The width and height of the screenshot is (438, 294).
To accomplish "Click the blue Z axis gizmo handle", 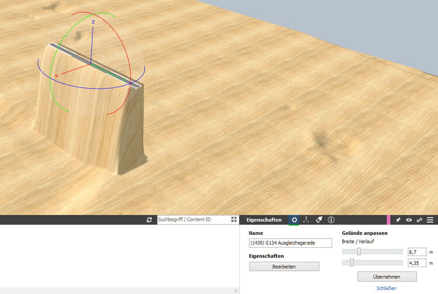I will (x=93, y=22).
